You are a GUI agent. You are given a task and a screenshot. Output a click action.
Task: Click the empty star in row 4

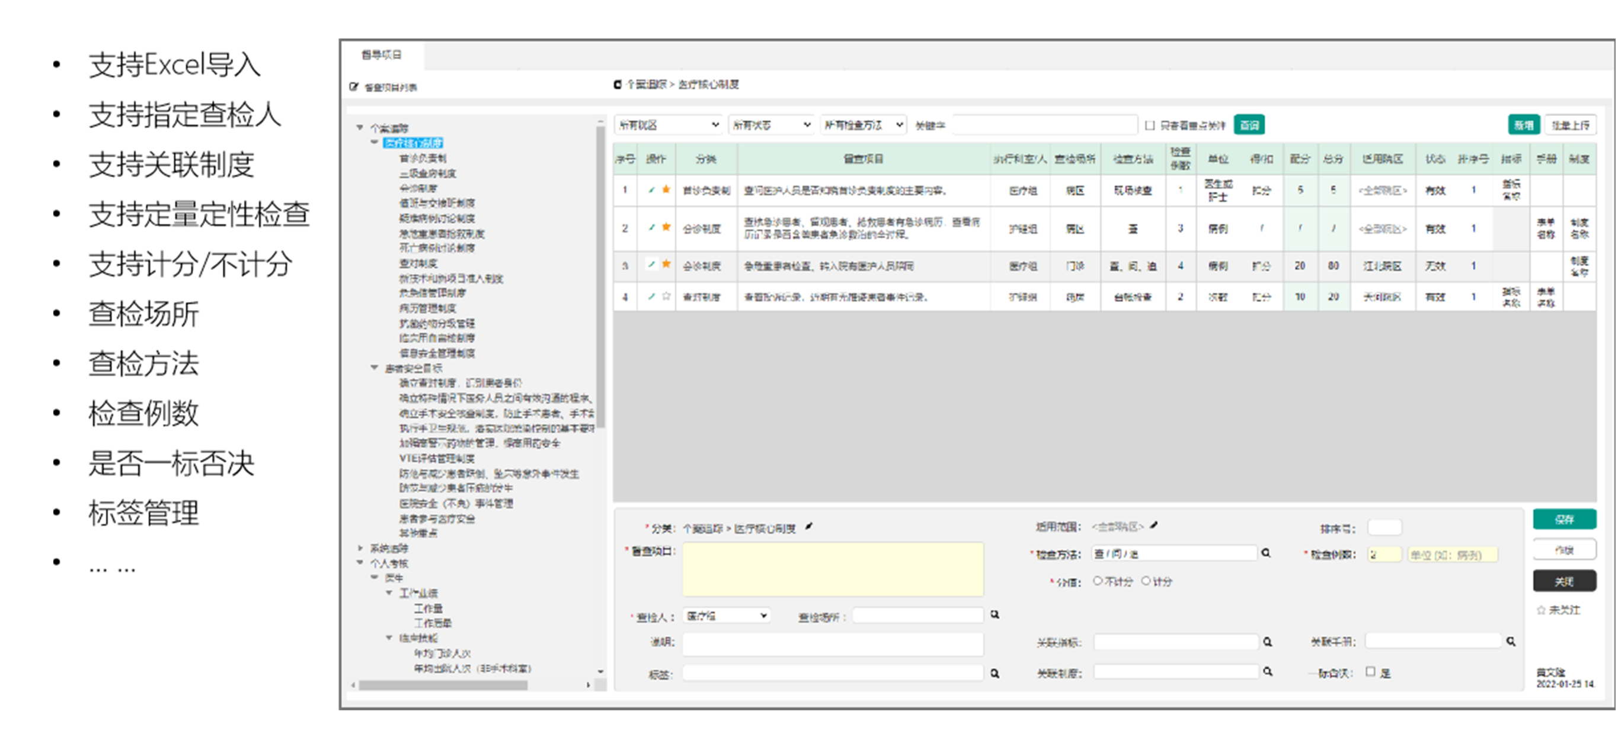[x=666, y=296]
